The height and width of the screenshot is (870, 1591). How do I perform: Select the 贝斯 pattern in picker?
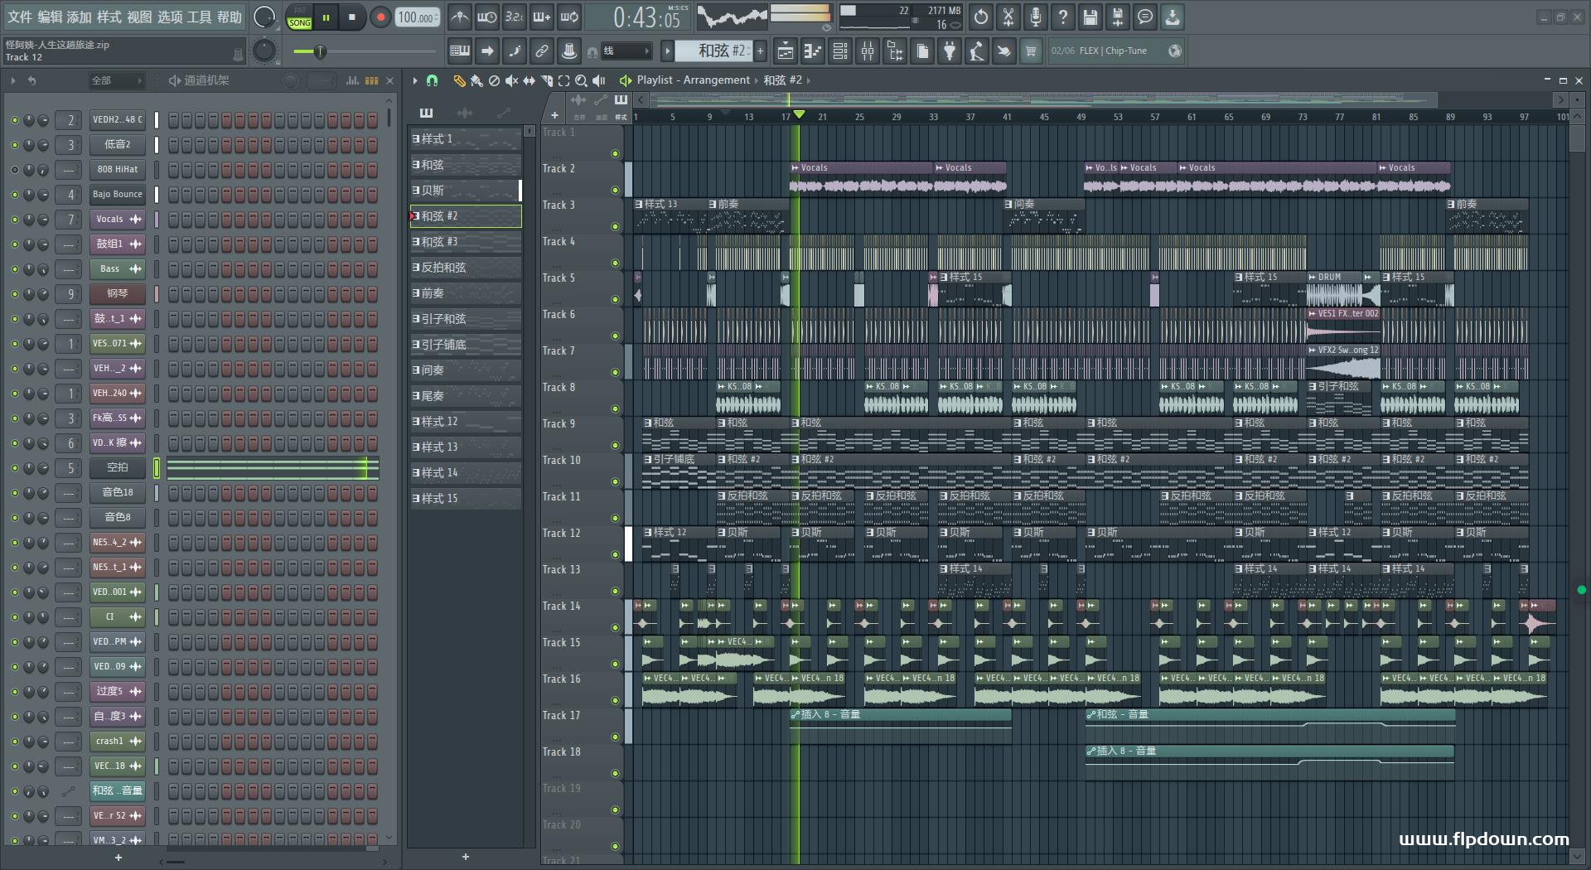pyautogui.click(x=465, y=191)
